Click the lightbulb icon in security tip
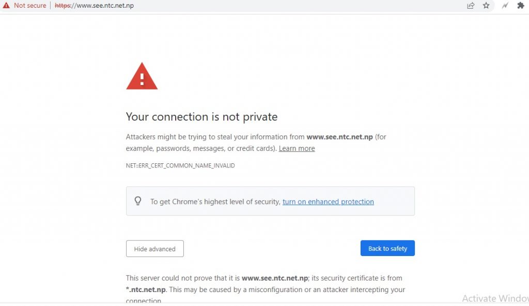The height and width of the screenshot is (306, 529). pos(137,201)
